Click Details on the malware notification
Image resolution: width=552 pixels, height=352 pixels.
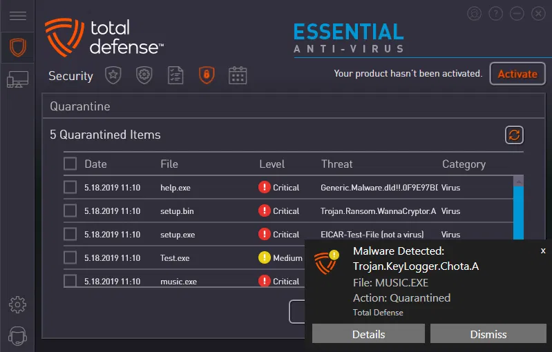click(x=368, y=334)
